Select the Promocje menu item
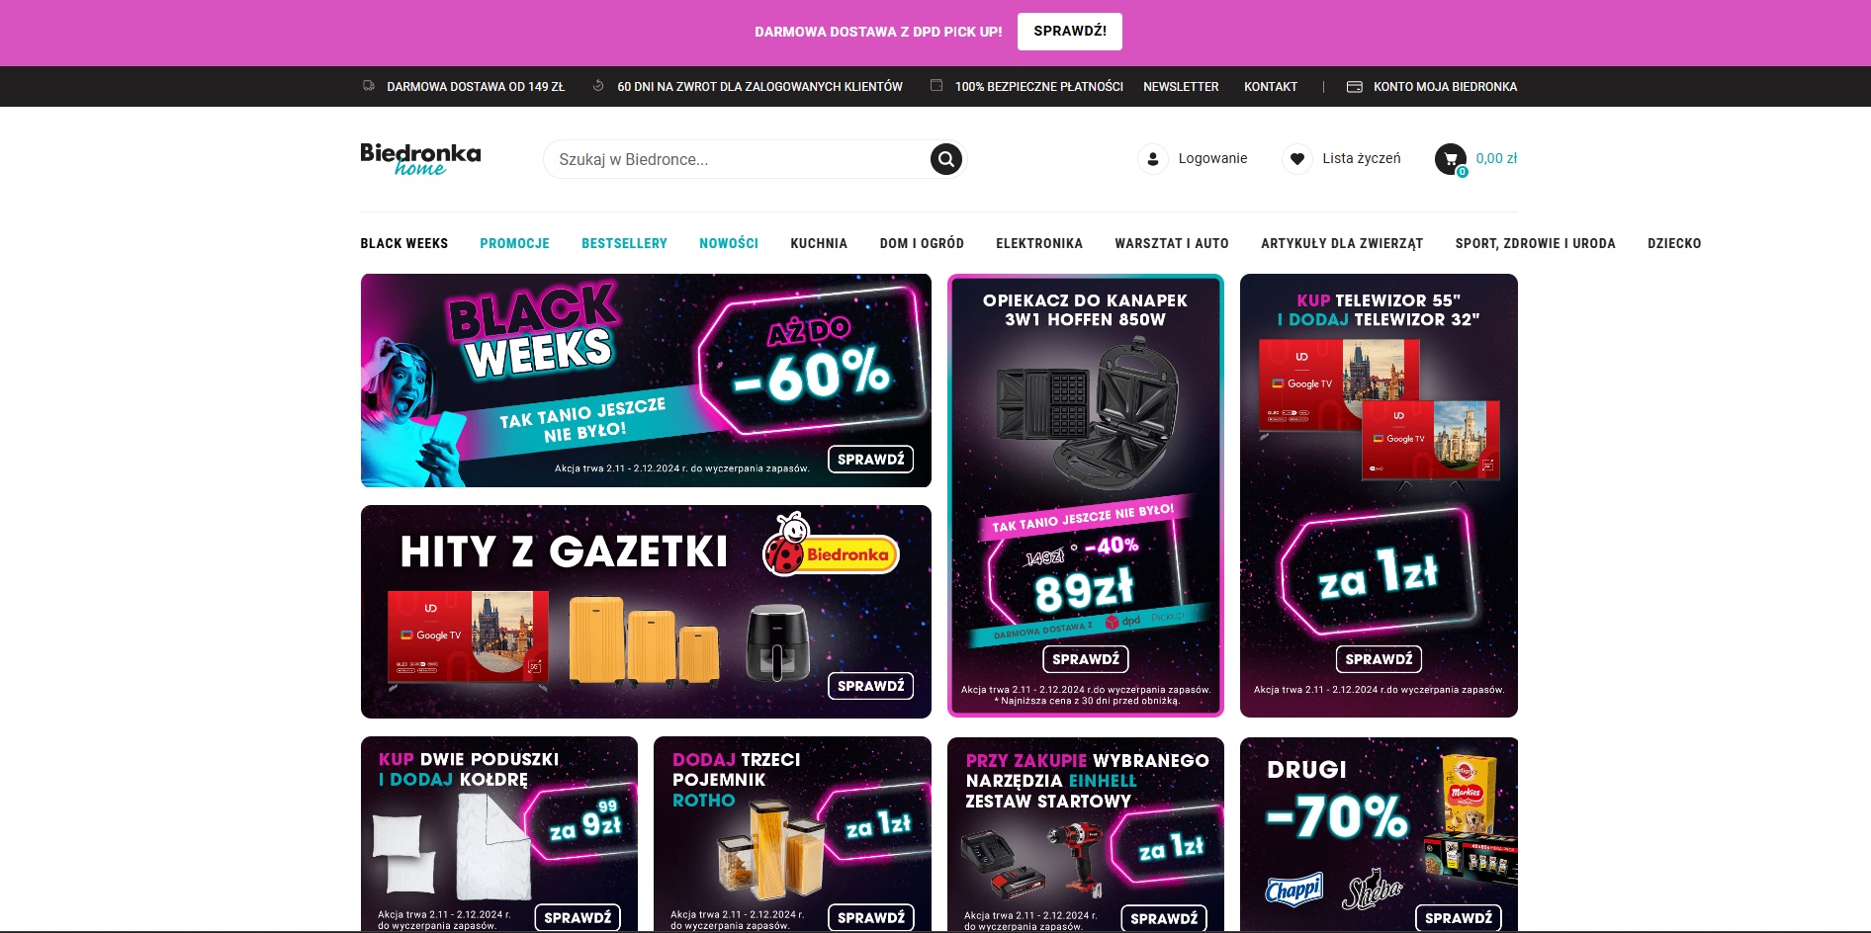The height and width of the screenshot is (933, 1871). (x=514, y=243)
